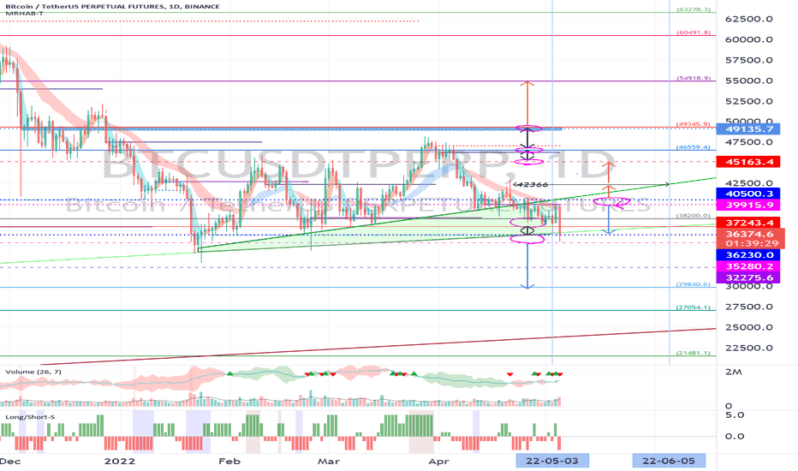This screenshot has width=798, height=471.
Task: Click the 2022 label on time axis
Action: (120, 461)
